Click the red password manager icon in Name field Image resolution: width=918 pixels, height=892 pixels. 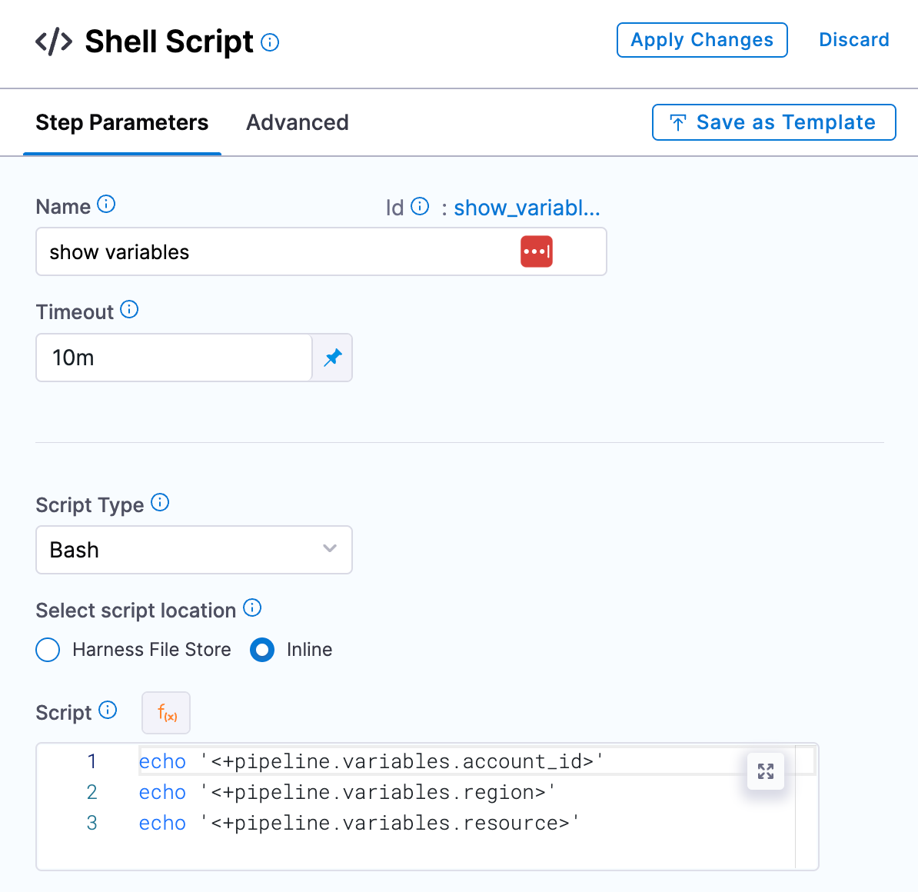[537, 251]
